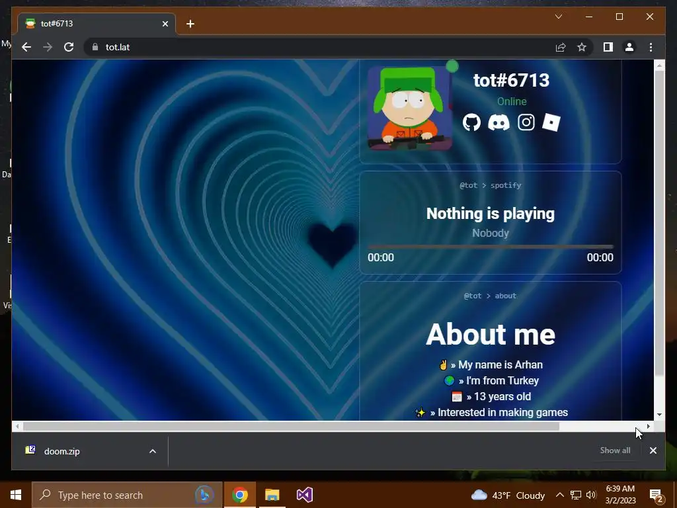The image size is (677, 508).
Task: Click the Nothing is playing title
Action: [490, 214]
